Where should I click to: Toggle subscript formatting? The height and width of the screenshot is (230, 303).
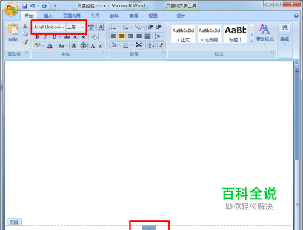tap(75, 37)
